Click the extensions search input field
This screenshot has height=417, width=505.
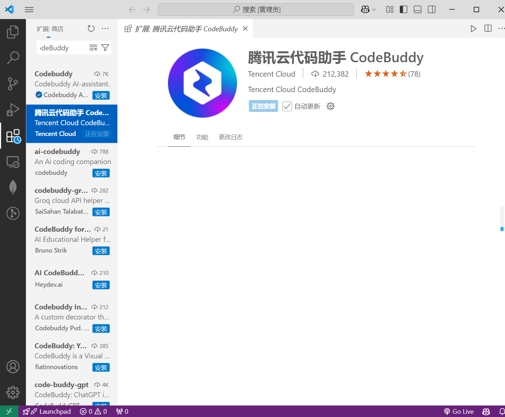click(63, 48)
